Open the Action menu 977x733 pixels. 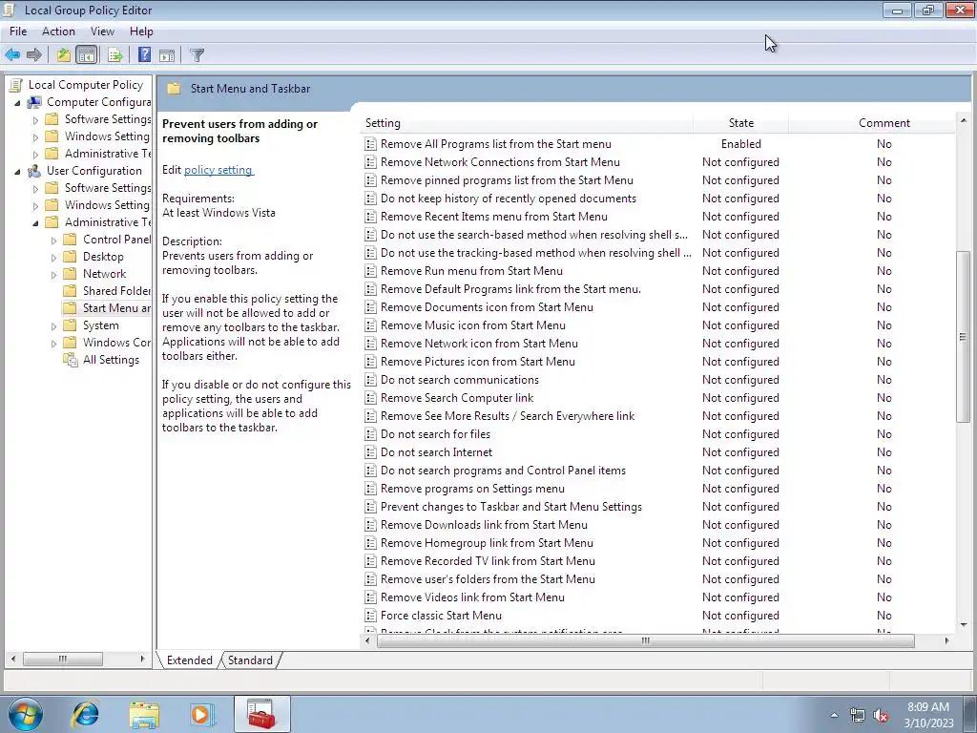click(58, 31)
